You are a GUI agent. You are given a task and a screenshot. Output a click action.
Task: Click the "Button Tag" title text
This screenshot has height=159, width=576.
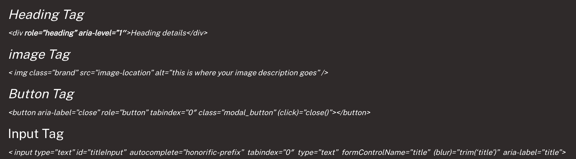pyautogui.click(x=41, y=94)
